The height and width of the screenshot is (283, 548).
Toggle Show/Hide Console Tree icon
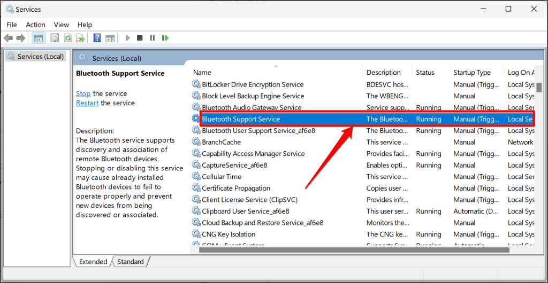click(x=38, y=38)
